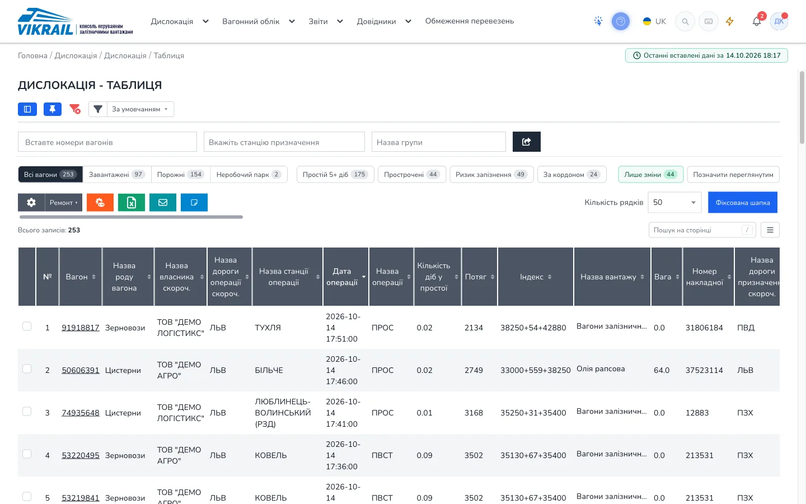This screenshot has height=504, width=806.
Task: Click the lightning bolt quick actions icon
Action: click(730, 21)
